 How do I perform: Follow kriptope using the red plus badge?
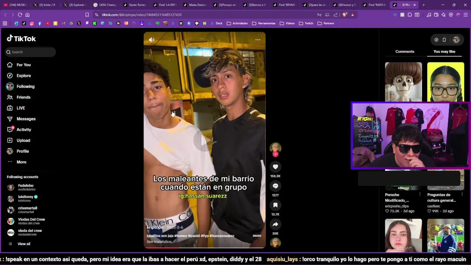click(x=275, y=154)
